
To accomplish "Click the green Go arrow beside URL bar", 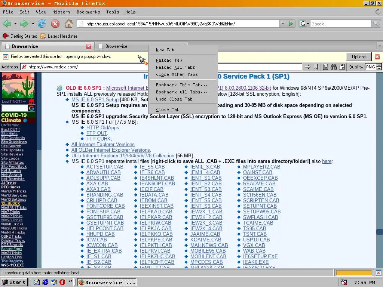I will pos(291,24).
